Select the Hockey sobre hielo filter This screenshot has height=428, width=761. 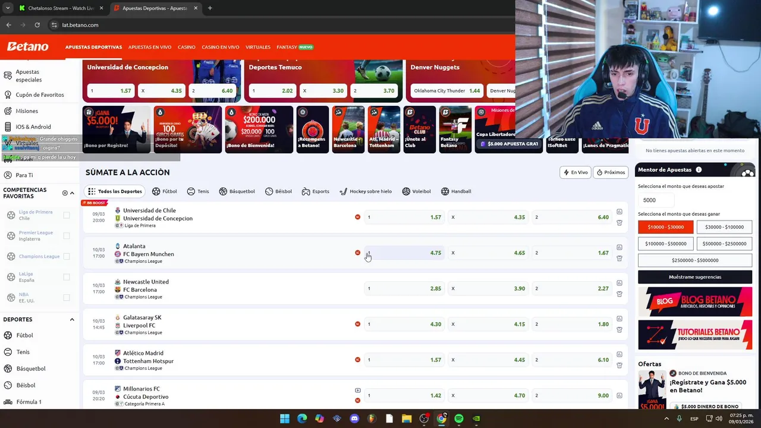366,191
